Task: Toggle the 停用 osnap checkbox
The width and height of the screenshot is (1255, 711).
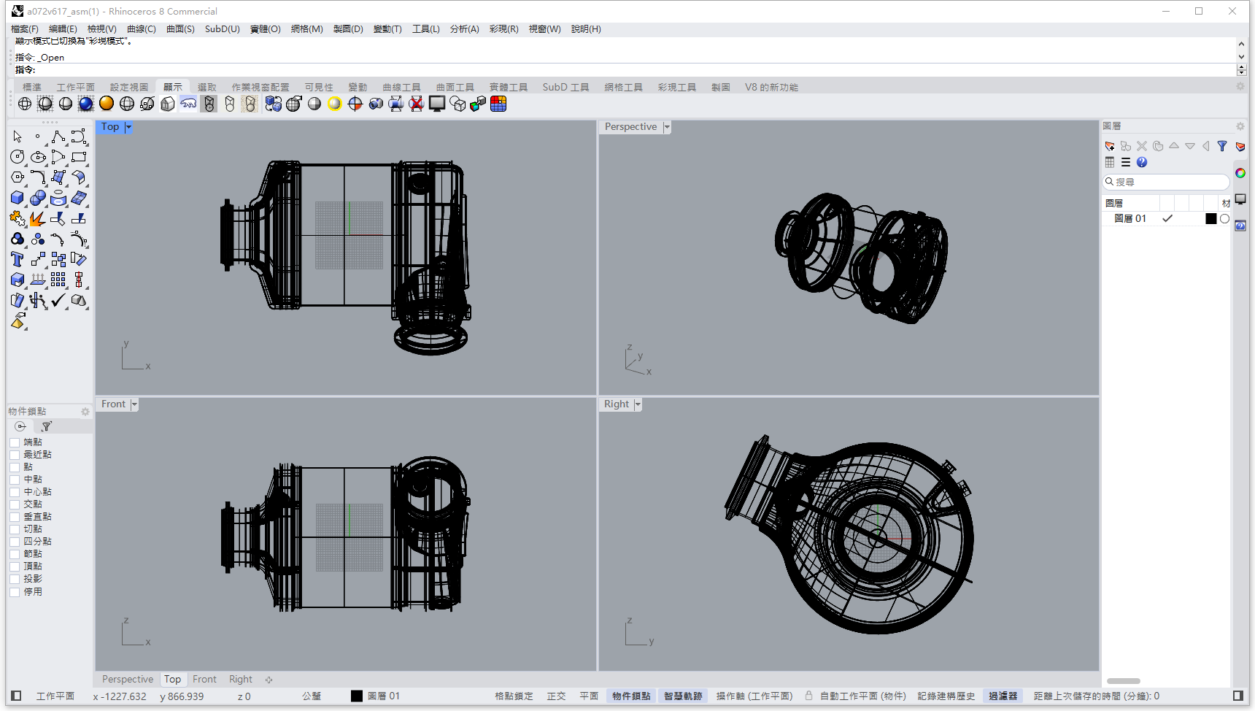Action: click(15, 592)
